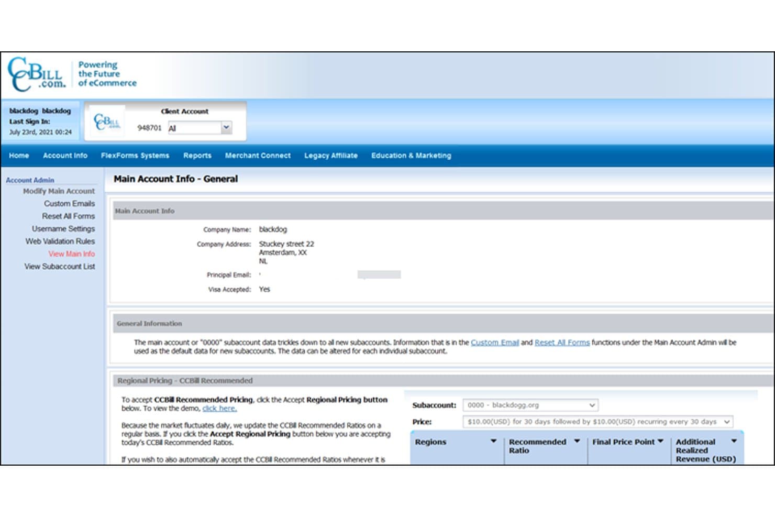The height and width of the screenshot is (517, 775).
Task: Open the Legacy Affiliate menu
Action: 331,156
